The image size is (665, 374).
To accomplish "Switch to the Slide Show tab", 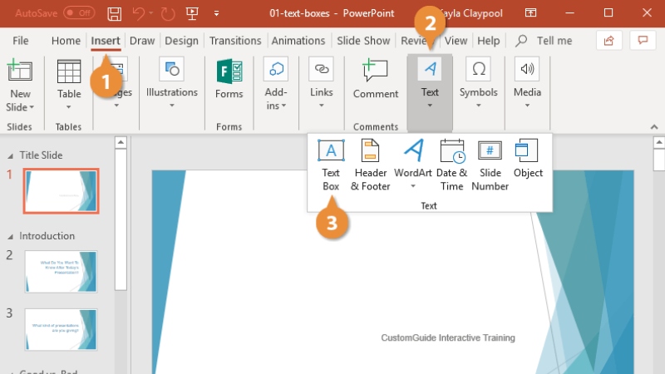I will tap(363, 41).
